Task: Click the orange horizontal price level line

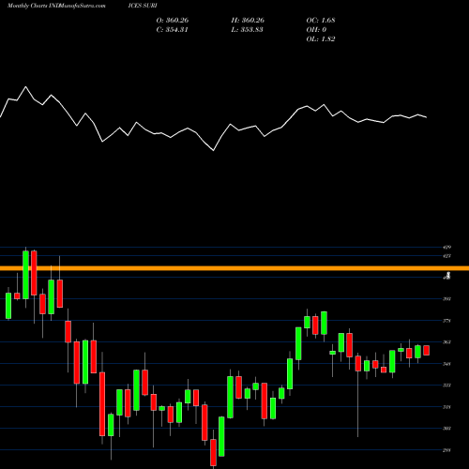Action: pos(234,268)
